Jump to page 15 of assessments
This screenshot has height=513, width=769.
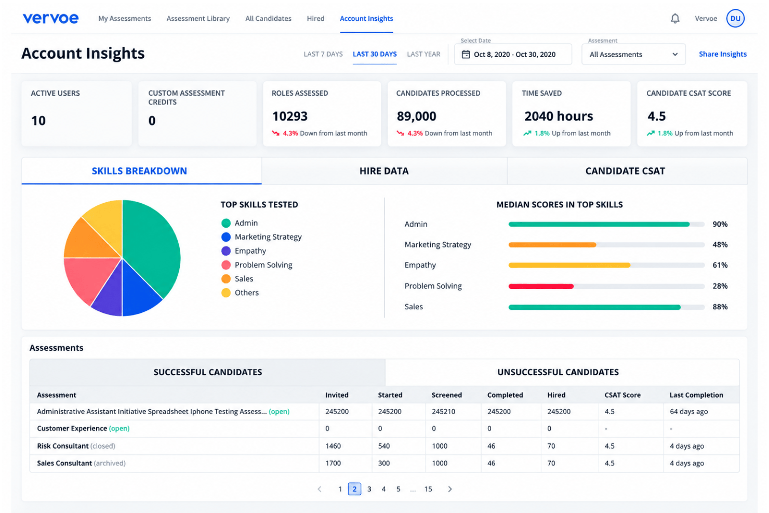428,489
